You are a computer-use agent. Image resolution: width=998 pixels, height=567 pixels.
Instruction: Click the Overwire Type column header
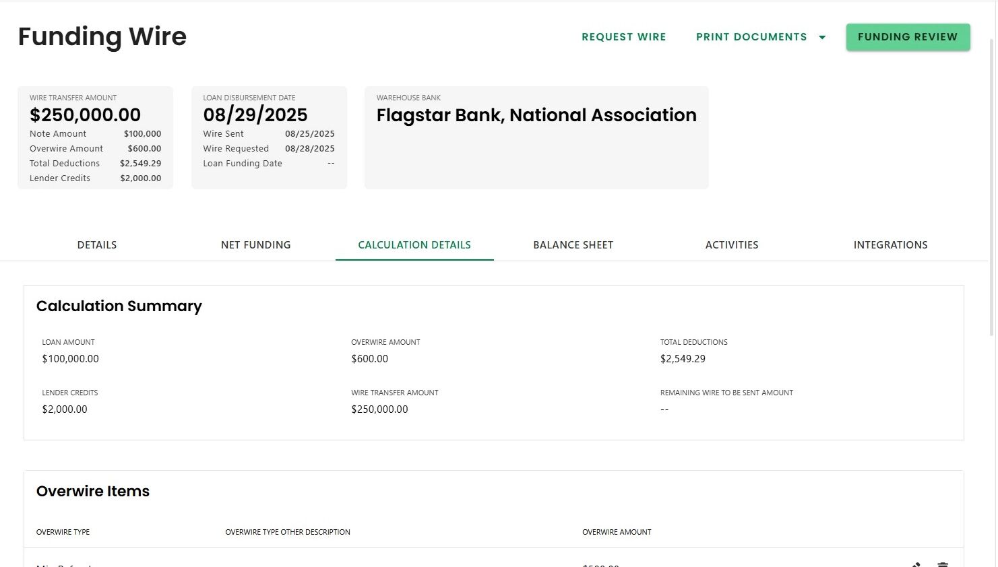63,532
